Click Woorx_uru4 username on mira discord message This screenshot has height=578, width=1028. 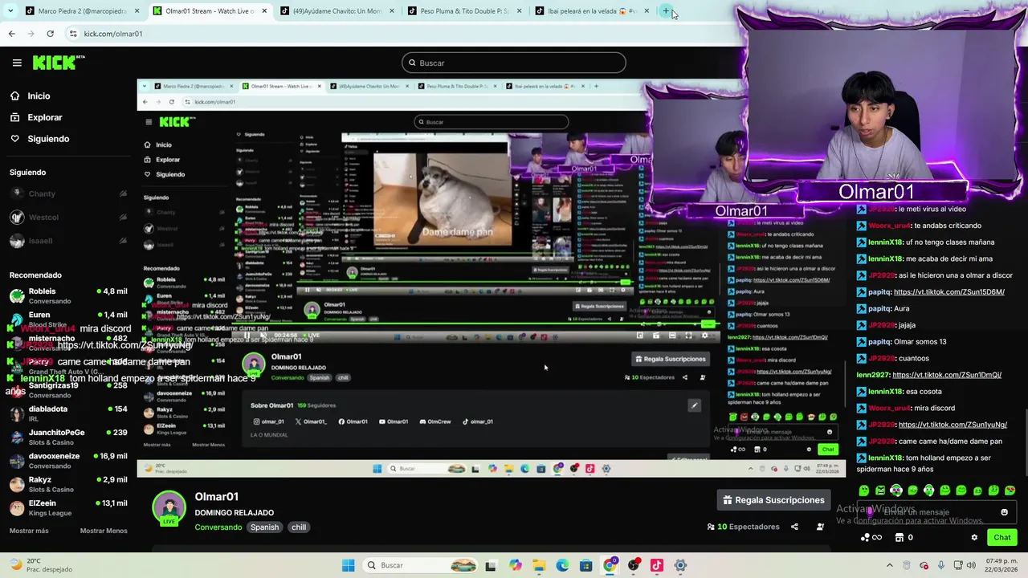click(x=889, y=408)
